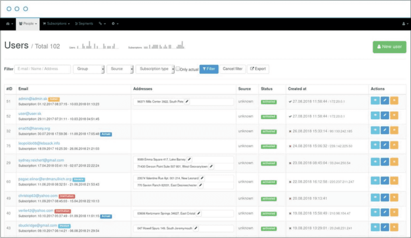View user ena05@harvey.org details

pos(375,130)
